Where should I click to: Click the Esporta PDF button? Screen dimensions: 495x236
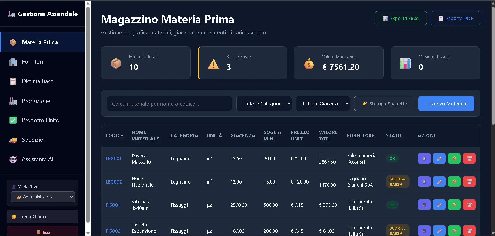[x=455, y=18]
